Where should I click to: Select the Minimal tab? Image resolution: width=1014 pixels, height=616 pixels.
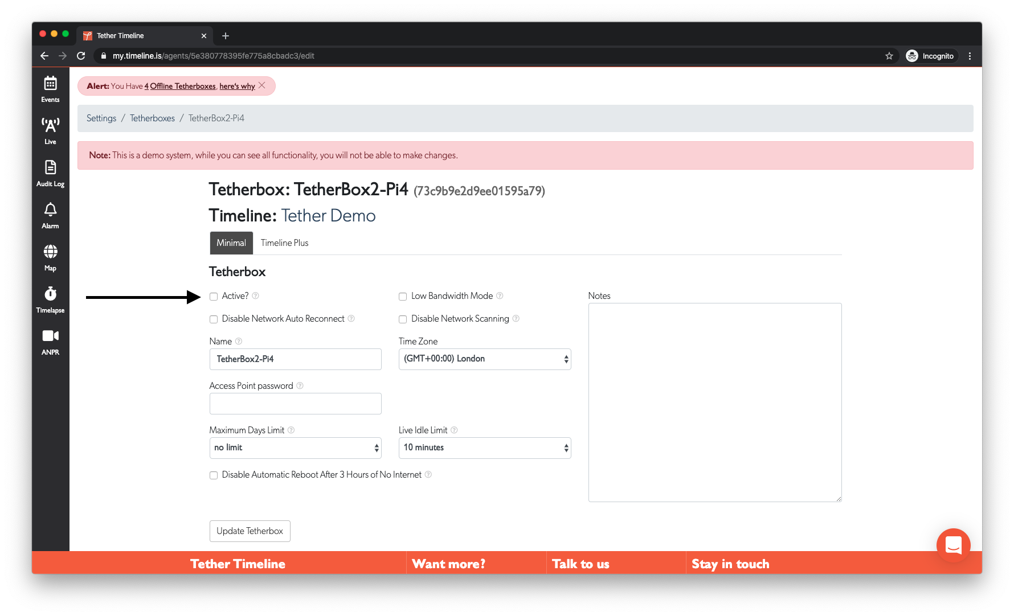tap(231, 243)
